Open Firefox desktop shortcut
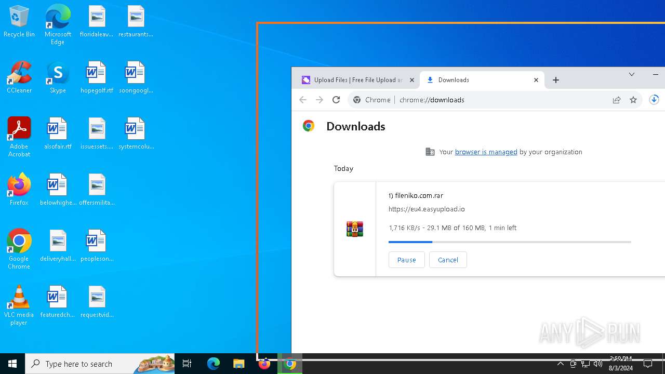Image resolution: width=665 pixels, height=374 pixels. click(19, 190)
